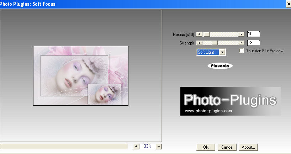
Task: Click the preview image thumbnail
Action: [x=81, y=76]
